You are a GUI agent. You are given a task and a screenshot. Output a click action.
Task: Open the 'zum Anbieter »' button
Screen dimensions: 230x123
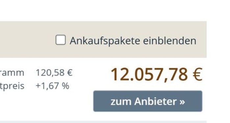(x=148, y=101)
